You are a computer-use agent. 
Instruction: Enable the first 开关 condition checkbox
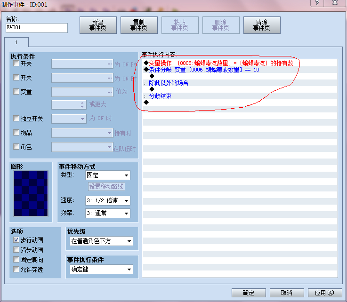click(16, 64)
